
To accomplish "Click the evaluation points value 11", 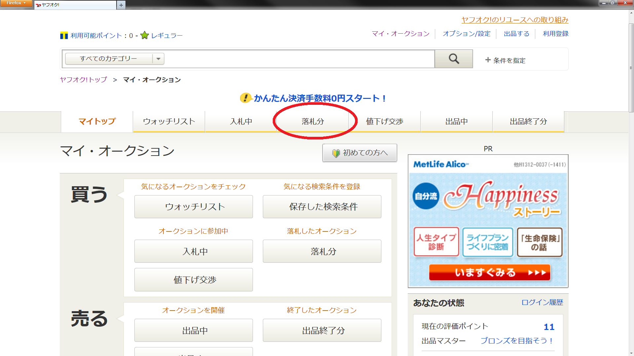I will coord(549,327).
